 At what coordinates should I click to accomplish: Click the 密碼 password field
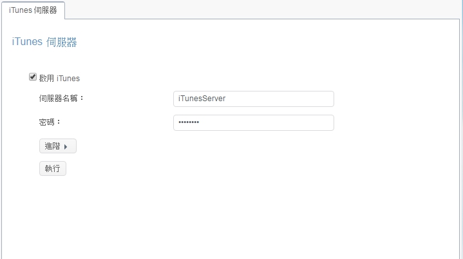tap(254, 122)
